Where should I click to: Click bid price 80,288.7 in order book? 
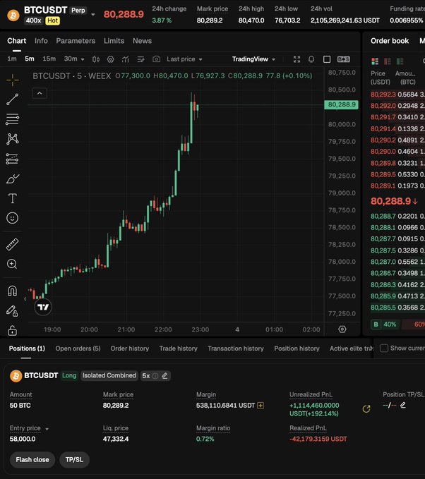coord(383,217)
